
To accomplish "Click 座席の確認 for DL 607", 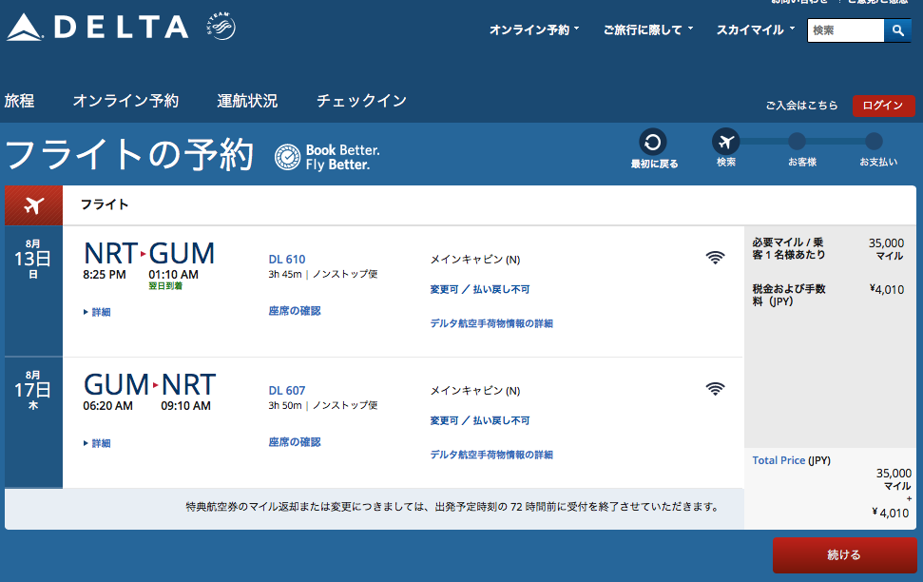I will (295, 442).
